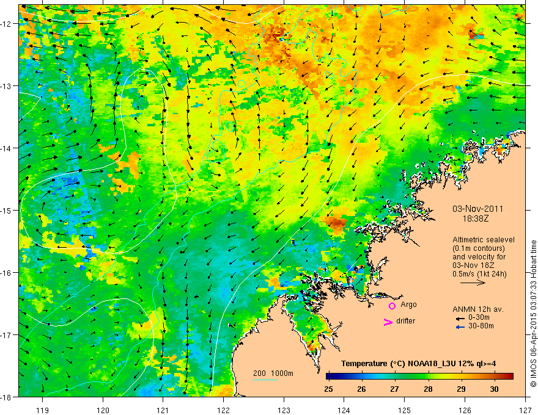Viewport: 538px width, 415px height.
Task: Click the temperature color bar at 27
Action: [394, 377]
